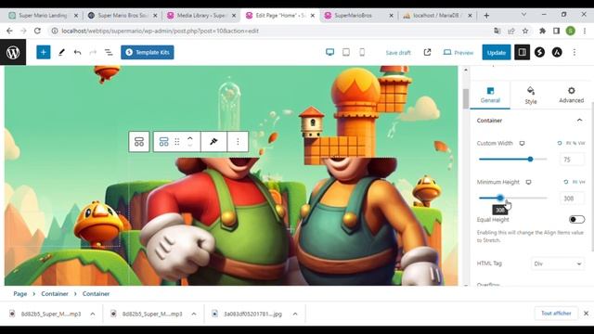Screen dimensions: 594x334
Task: Click the last Container breadcrumb
Action: point(97,294)
